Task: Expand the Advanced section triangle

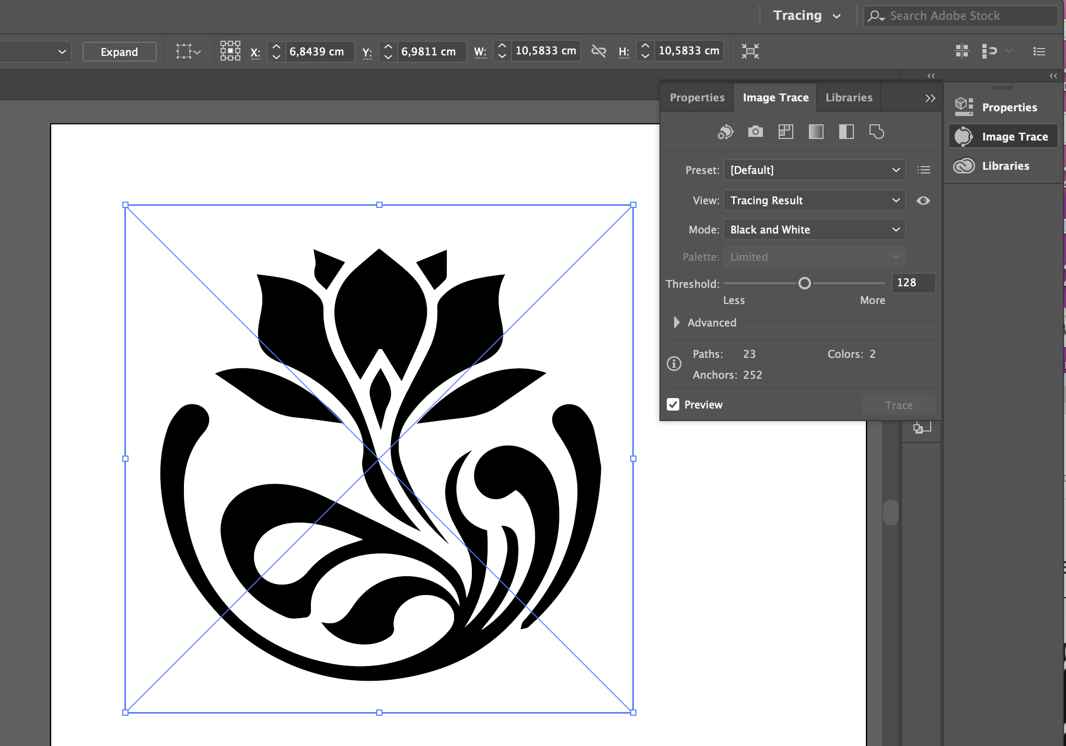Action: [x=677, y=322]
